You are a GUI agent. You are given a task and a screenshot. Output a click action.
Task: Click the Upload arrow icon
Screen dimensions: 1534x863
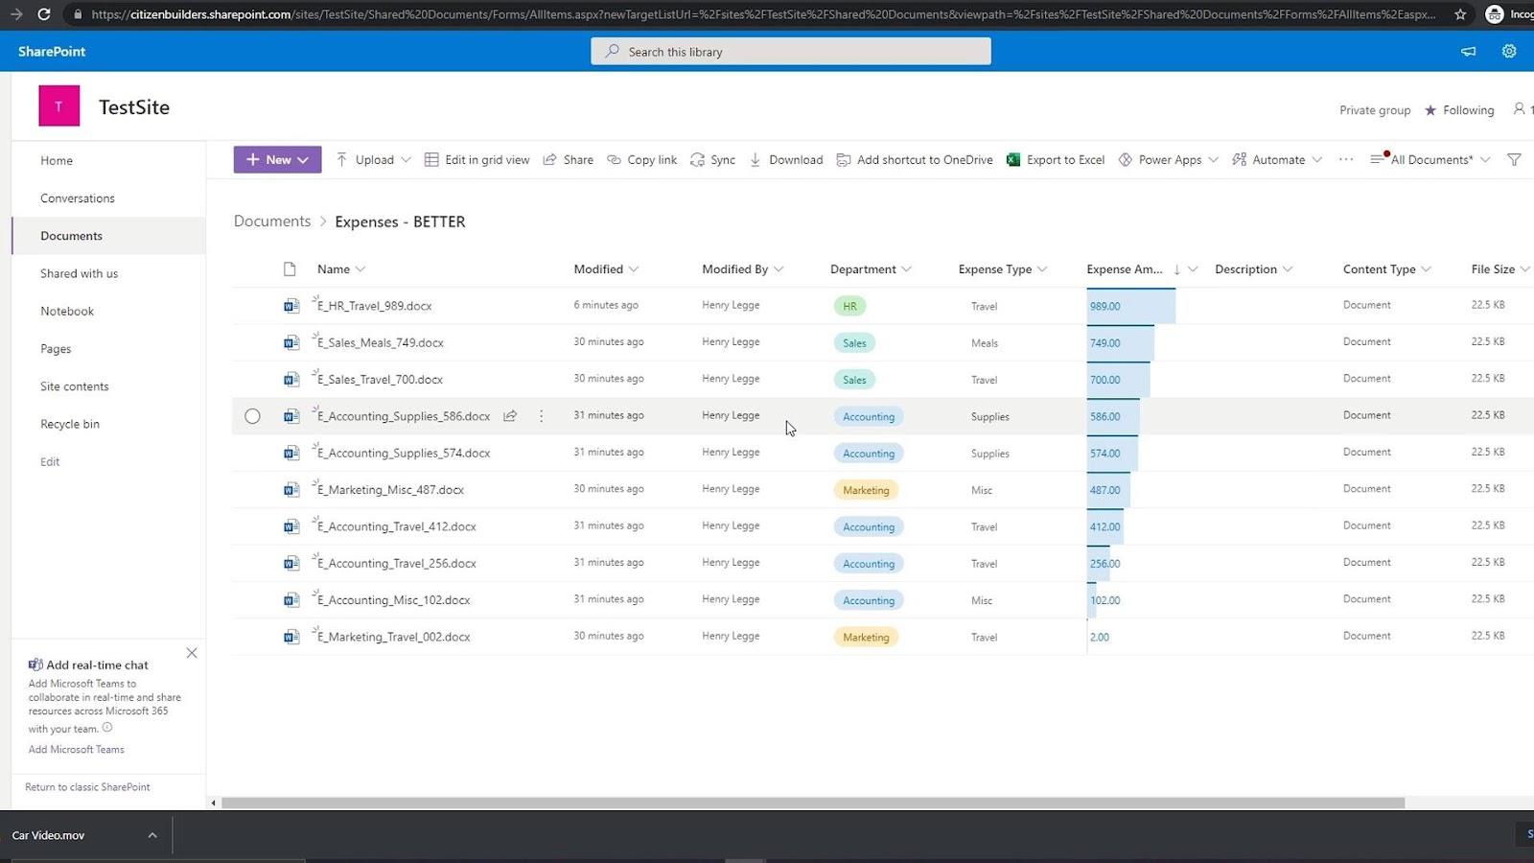click(341, 160)
